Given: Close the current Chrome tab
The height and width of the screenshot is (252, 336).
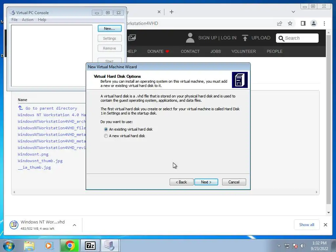Looking at the screenshot, I should pos(159,12).
